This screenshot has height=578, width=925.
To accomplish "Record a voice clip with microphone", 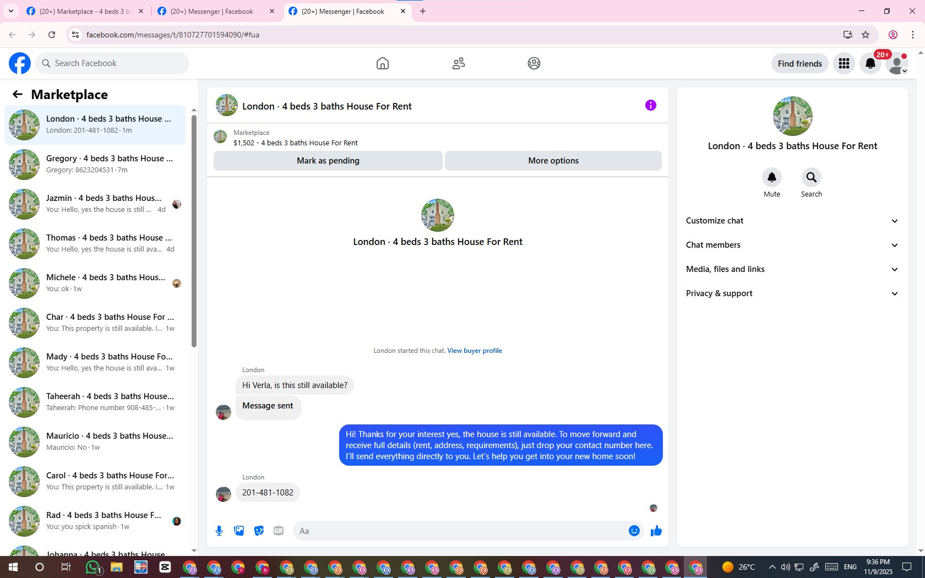I will click(219, 531).
